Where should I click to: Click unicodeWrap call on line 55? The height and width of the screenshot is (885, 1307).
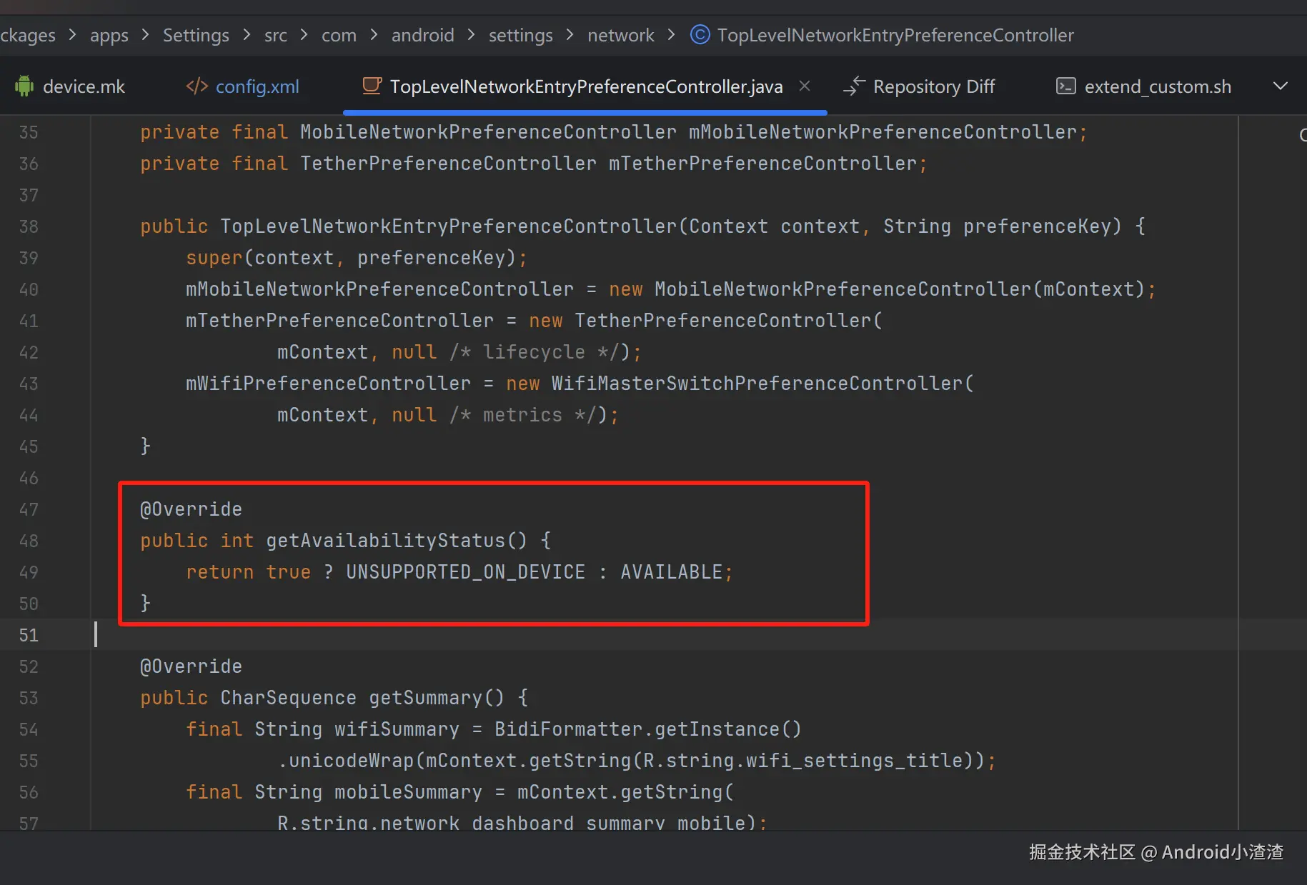352,761
